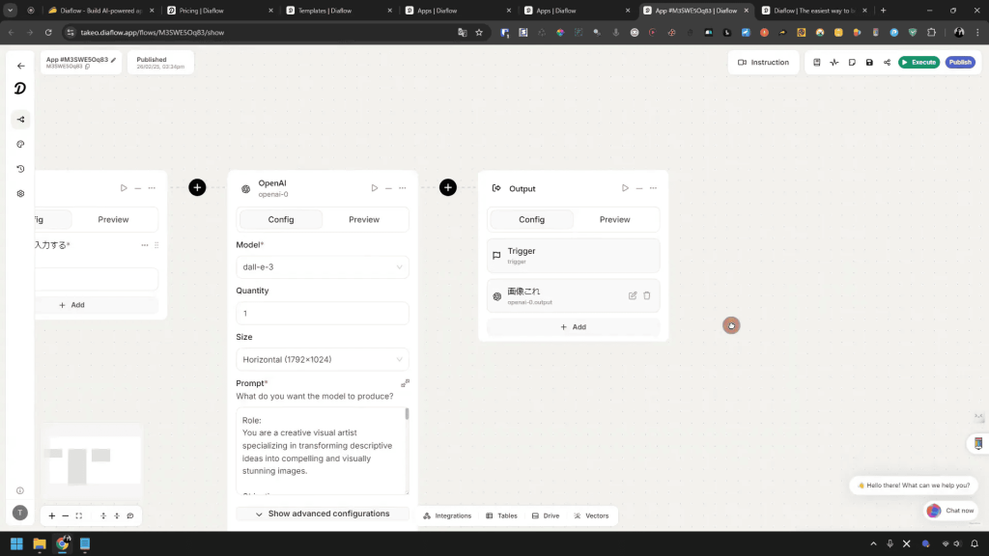The height and width of the screenshot is (556, 989).
Task: Edit the app name with the pencil icon
Action: point(114,60)
